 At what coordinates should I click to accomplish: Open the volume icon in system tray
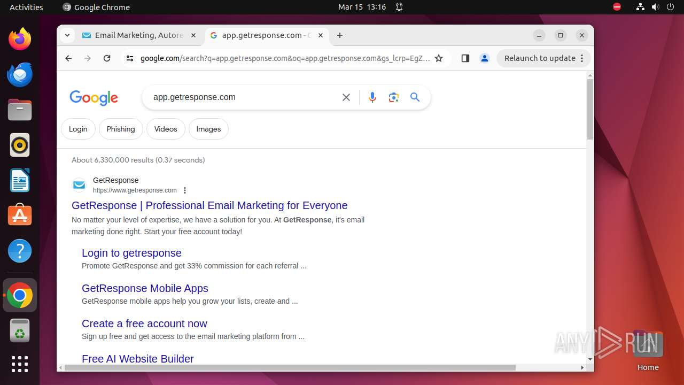(656, 7)
